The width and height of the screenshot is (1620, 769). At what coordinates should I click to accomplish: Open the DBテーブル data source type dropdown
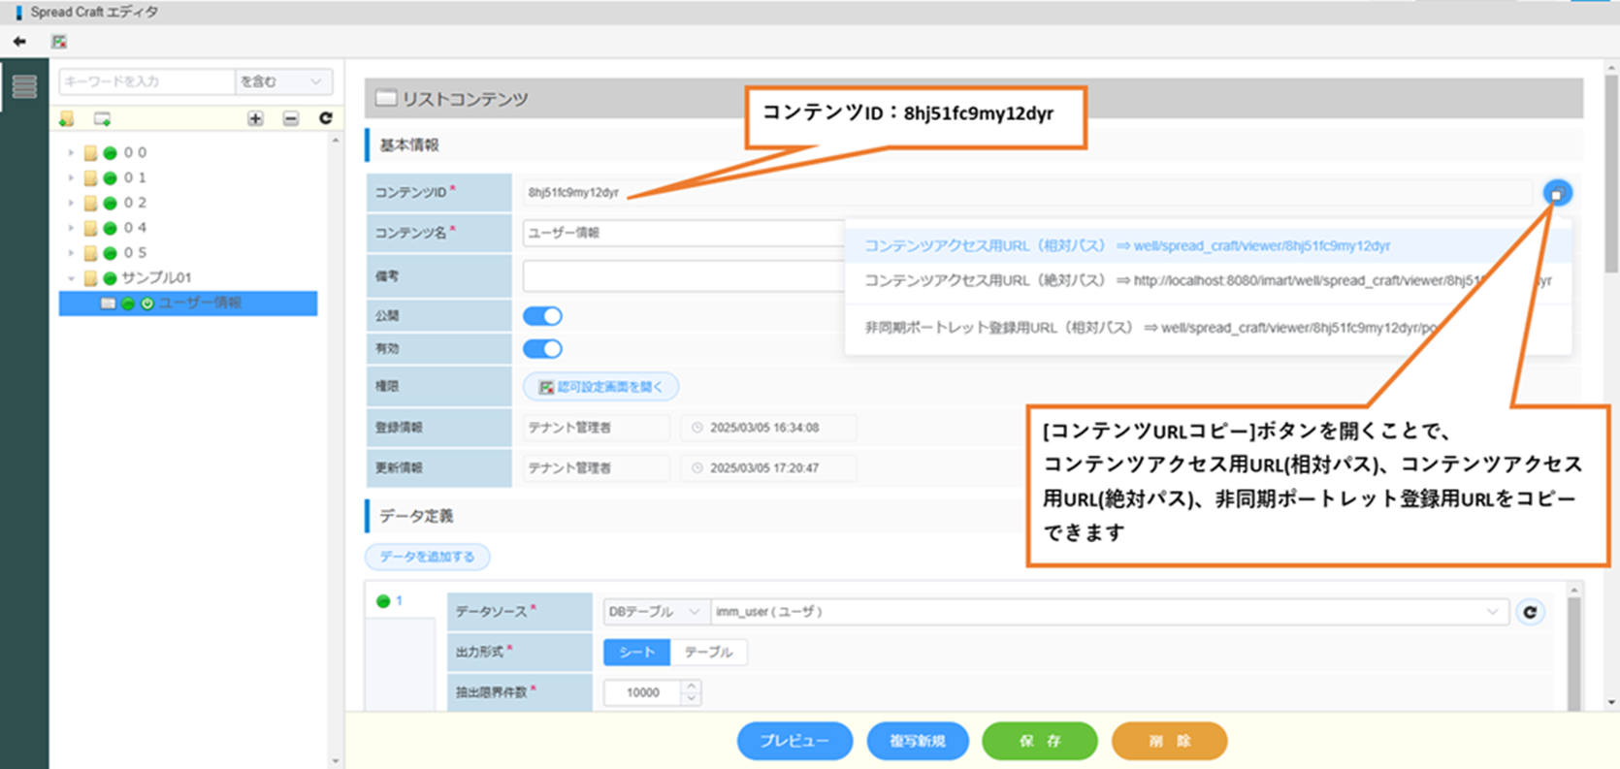pyautogui.click(x=654, y=612)
